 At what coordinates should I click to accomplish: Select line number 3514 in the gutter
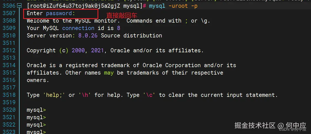pos(9,65)
